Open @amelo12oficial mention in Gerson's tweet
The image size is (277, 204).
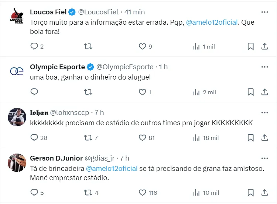coord(112,168)
